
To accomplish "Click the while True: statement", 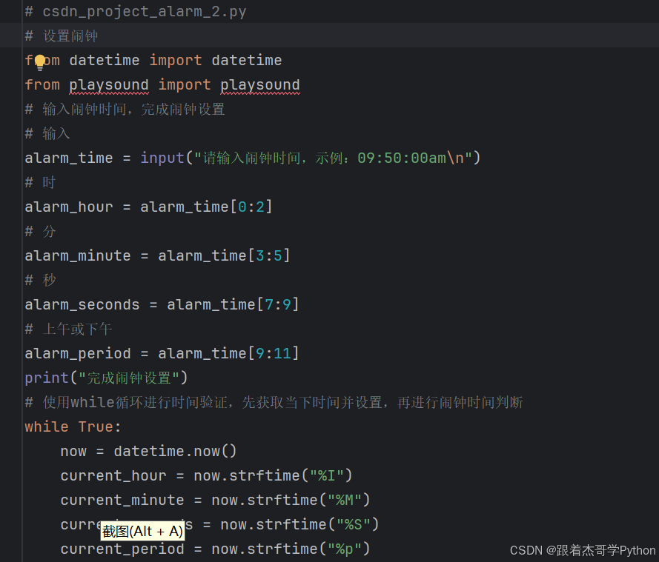I will coord(71,426).
